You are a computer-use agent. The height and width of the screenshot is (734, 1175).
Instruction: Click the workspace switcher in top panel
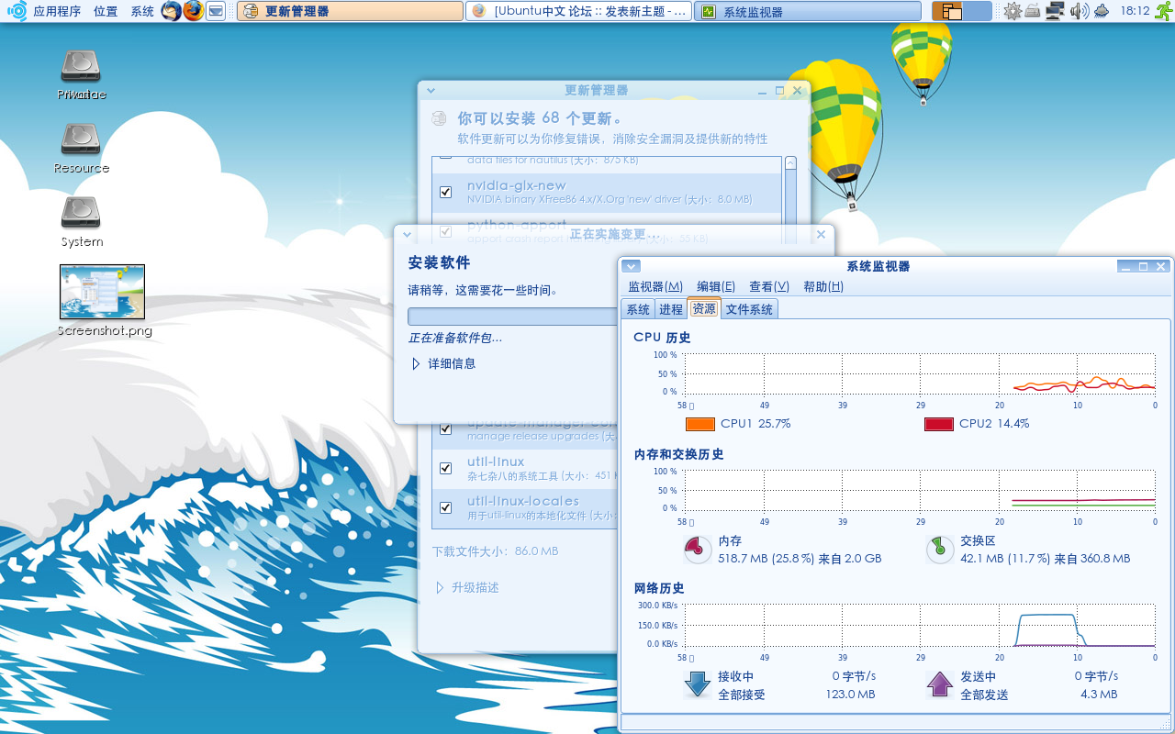[962, 11]
